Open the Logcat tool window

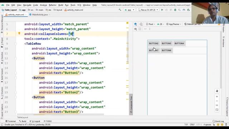35,121
